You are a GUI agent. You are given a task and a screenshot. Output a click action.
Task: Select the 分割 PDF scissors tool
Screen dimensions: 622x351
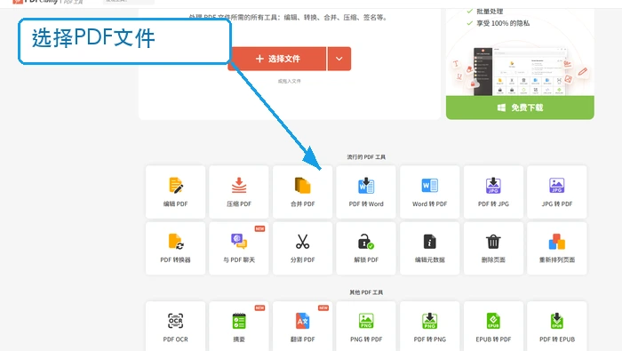tap(303, 248)
